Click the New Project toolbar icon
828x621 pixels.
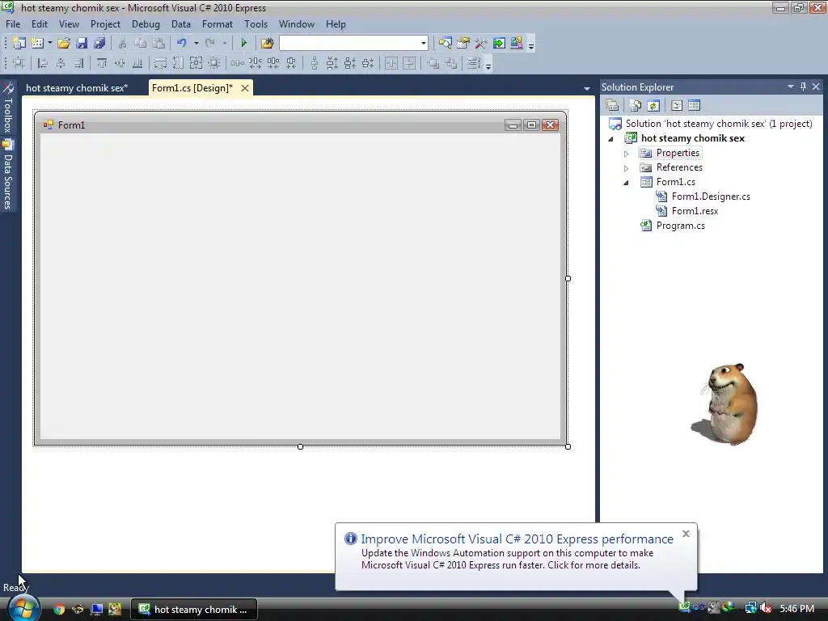(x=19, y=43)
